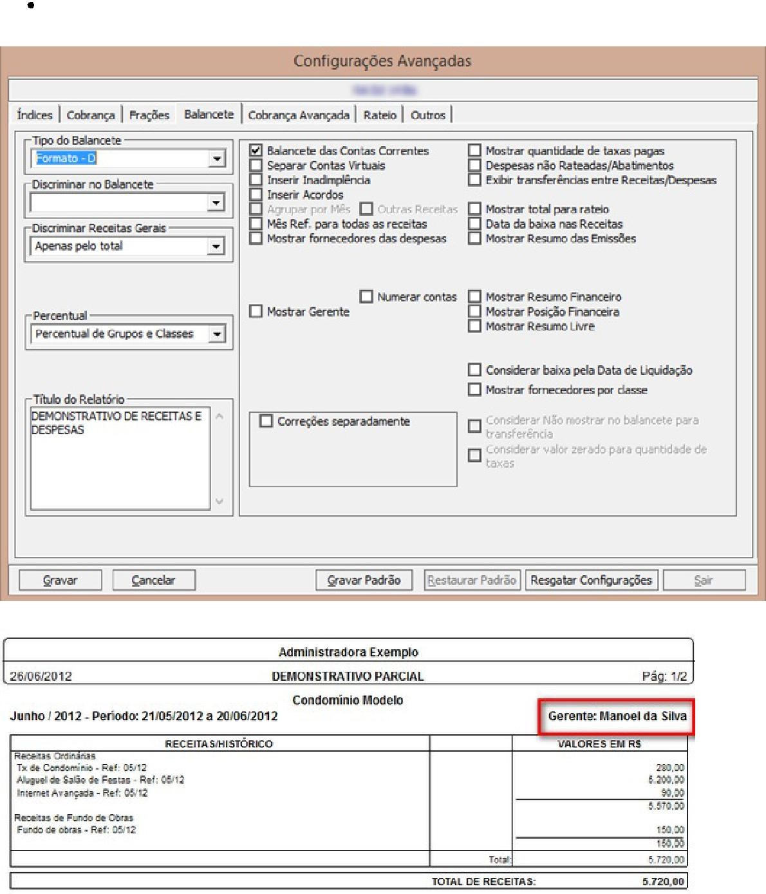Enable Mostrar Resumo Financeiro
This screenshot has height=894, width=766.
click(474, 297)
